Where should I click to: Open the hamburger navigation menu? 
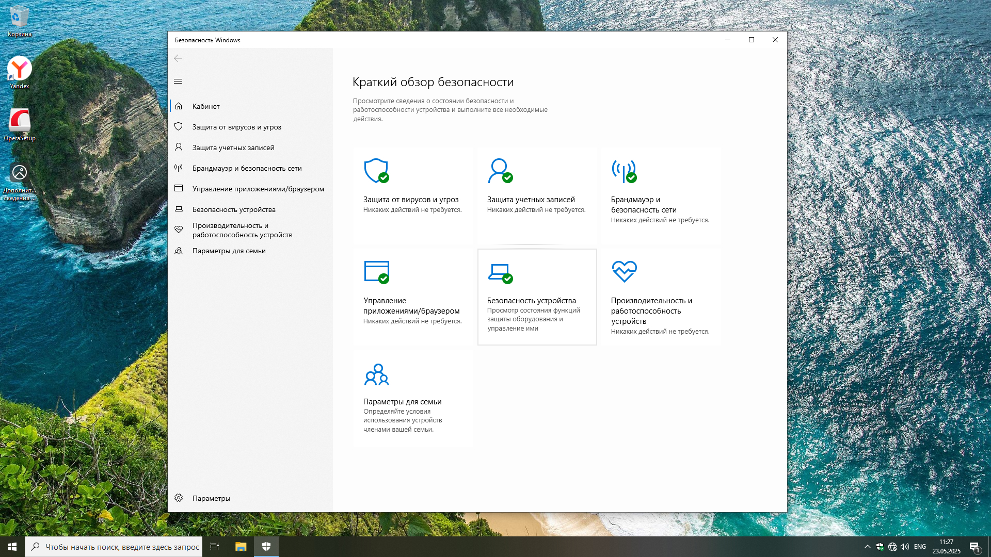pos(178,81)
